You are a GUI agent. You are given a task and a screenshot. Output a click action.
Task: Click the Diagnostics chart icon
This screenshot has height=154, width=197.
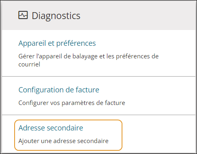pyautogui.click(x=23, y=15)
